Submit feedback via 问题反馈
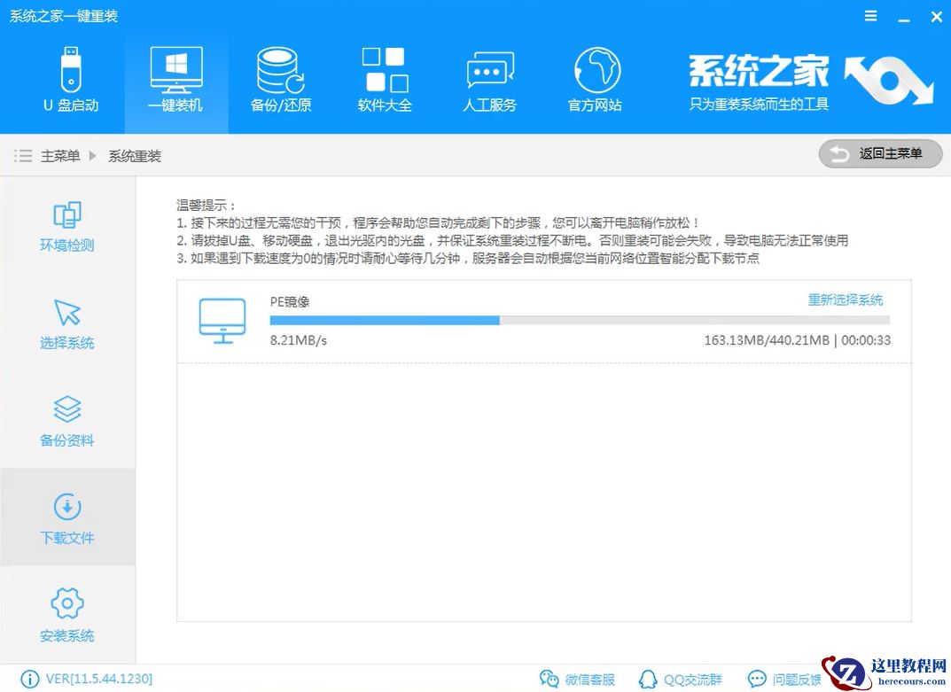The image size is (951, 692). (783, 678)
